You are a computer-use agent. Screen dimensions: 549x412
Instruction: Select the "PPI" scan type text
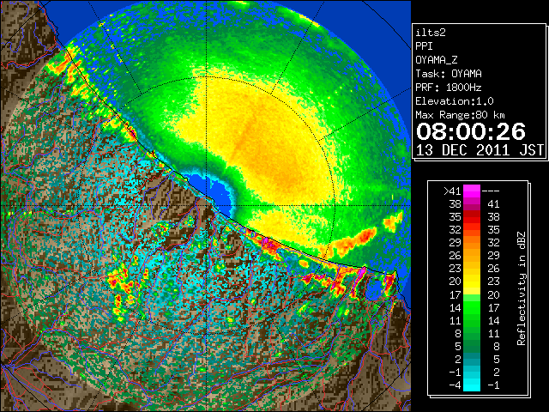424,46
